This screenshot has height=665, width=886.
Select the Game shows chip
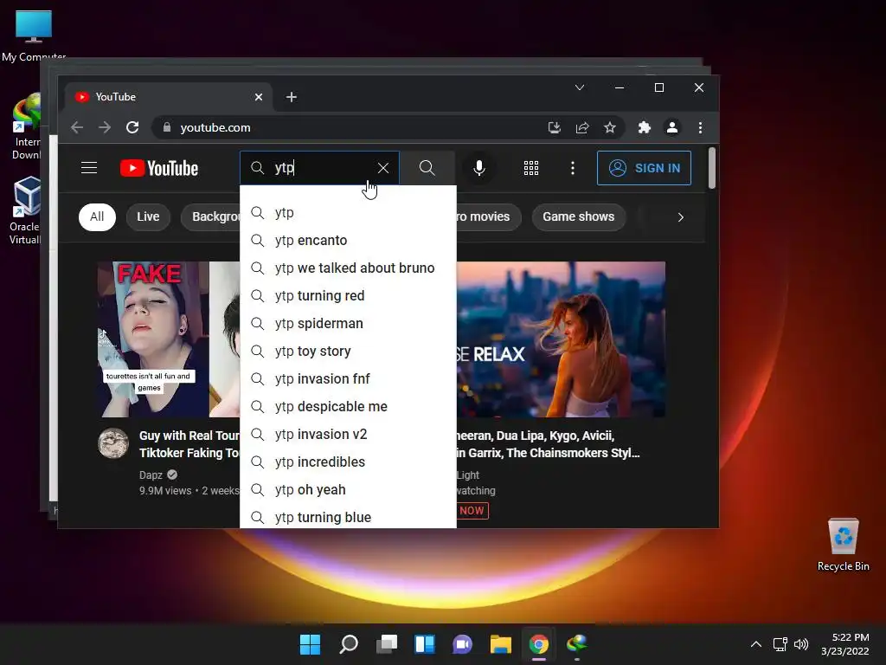579,217
